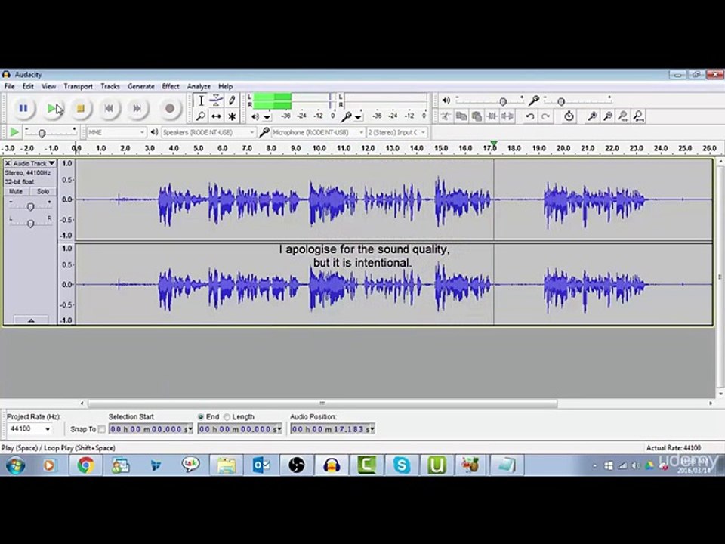Zoom in on the waveform
This screenshot has height=544, width=725.
[x=592, y=116]
